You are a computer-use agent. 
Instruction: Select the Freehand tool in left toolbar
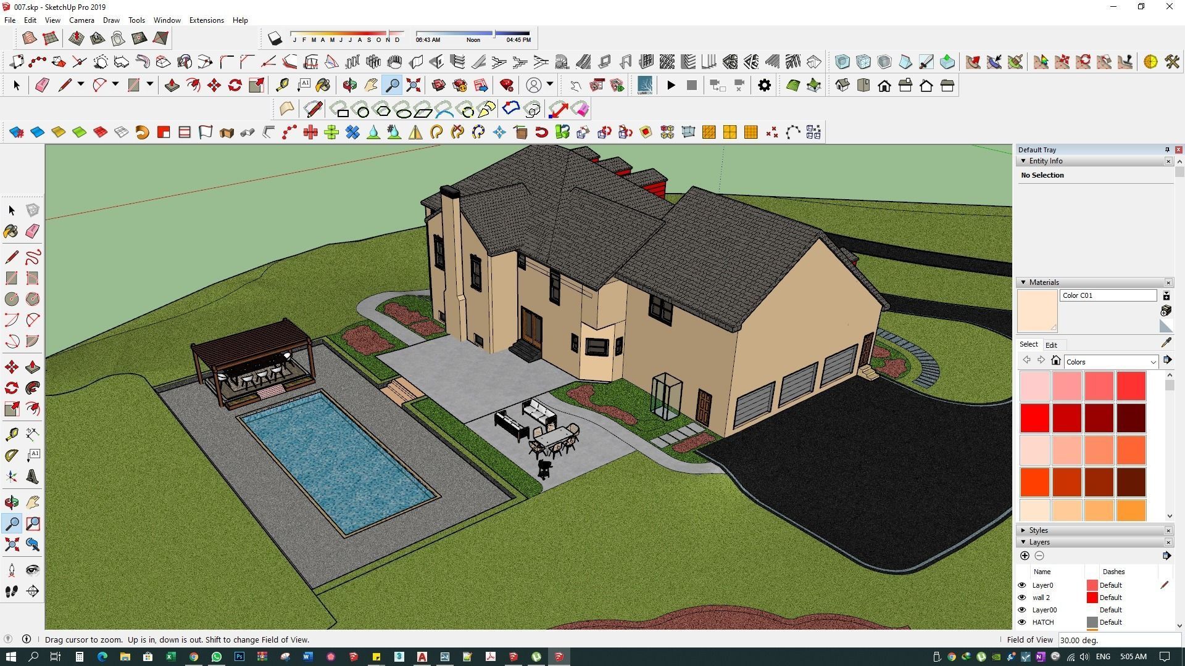tap(33, 257)
